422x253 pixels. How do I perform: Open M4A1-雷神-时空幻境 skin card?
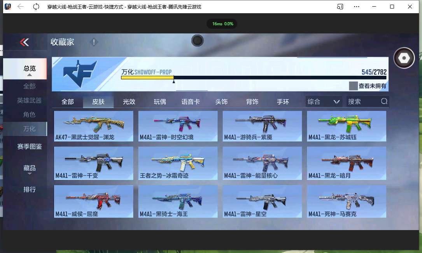tap(178, 126)
